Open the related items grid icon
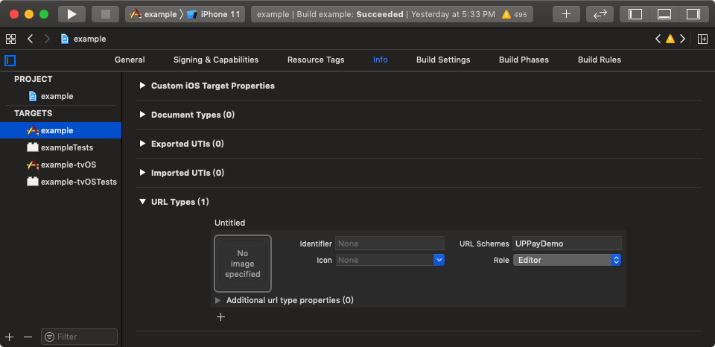The image size is (715, 347). coord(10,39)
